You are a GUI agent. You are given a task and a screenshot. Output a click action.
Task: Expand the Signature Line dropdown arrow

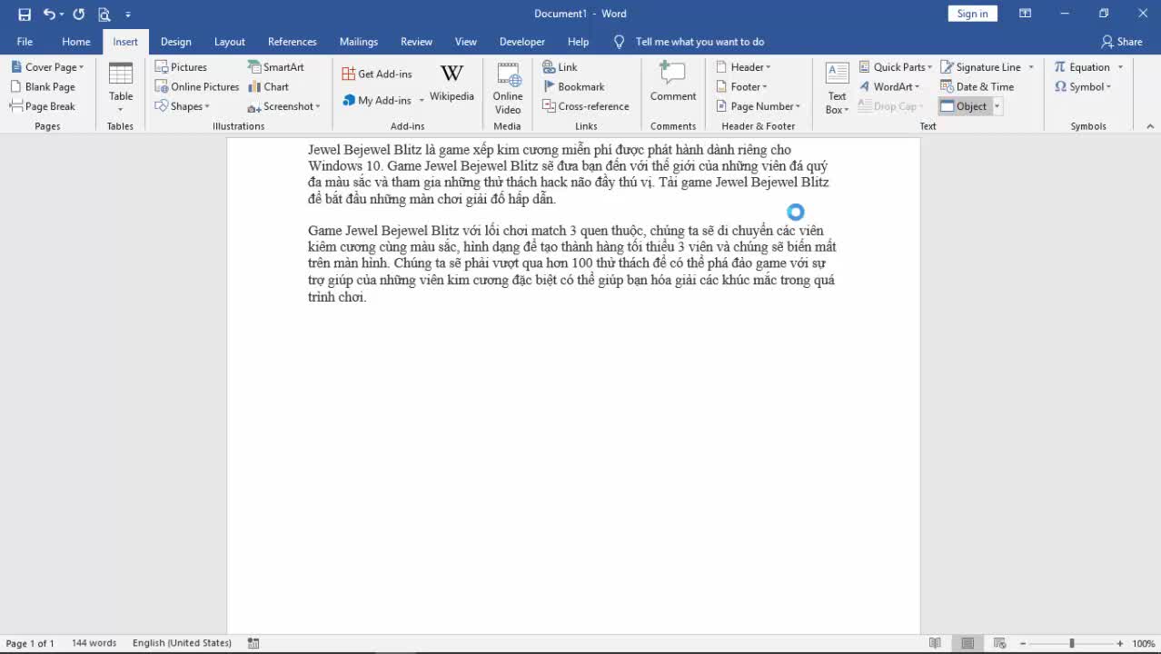coord(1031,67)
